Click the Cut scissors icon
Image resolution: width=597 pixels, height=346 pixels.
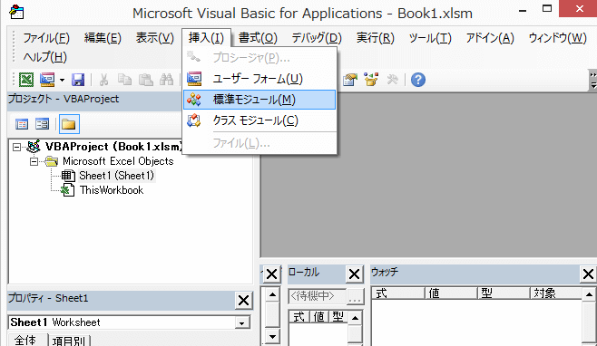103,80
